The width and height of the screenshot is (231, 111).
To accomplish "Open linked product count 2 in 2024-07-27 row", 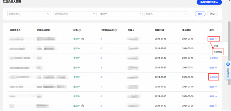I will point(101,68).
